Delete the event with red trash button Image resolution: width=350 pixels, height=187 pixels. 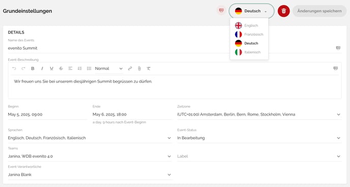284,11
